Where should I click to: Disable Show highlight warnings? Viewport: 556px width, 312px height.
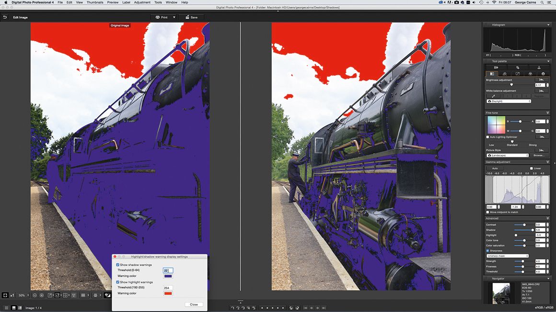tap(117, 282)
